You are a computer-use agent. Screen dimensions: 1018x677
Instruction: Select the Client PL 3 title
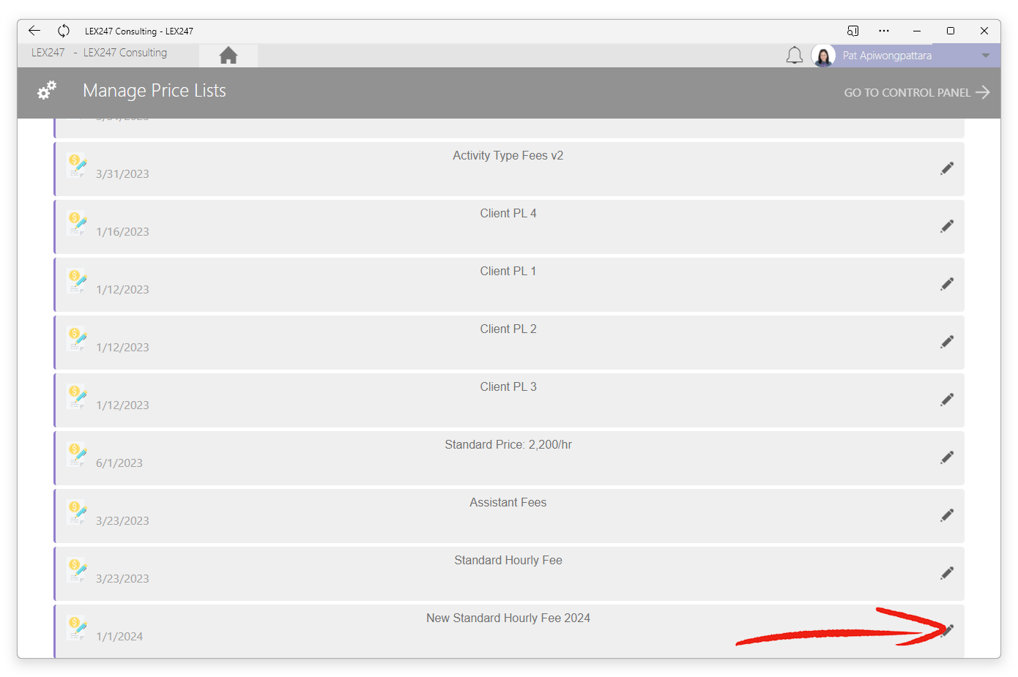pos(508,387)
